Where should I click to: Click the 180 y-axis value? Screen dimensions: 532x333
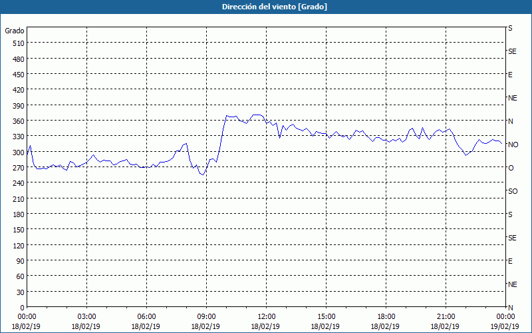click(19, 214)
